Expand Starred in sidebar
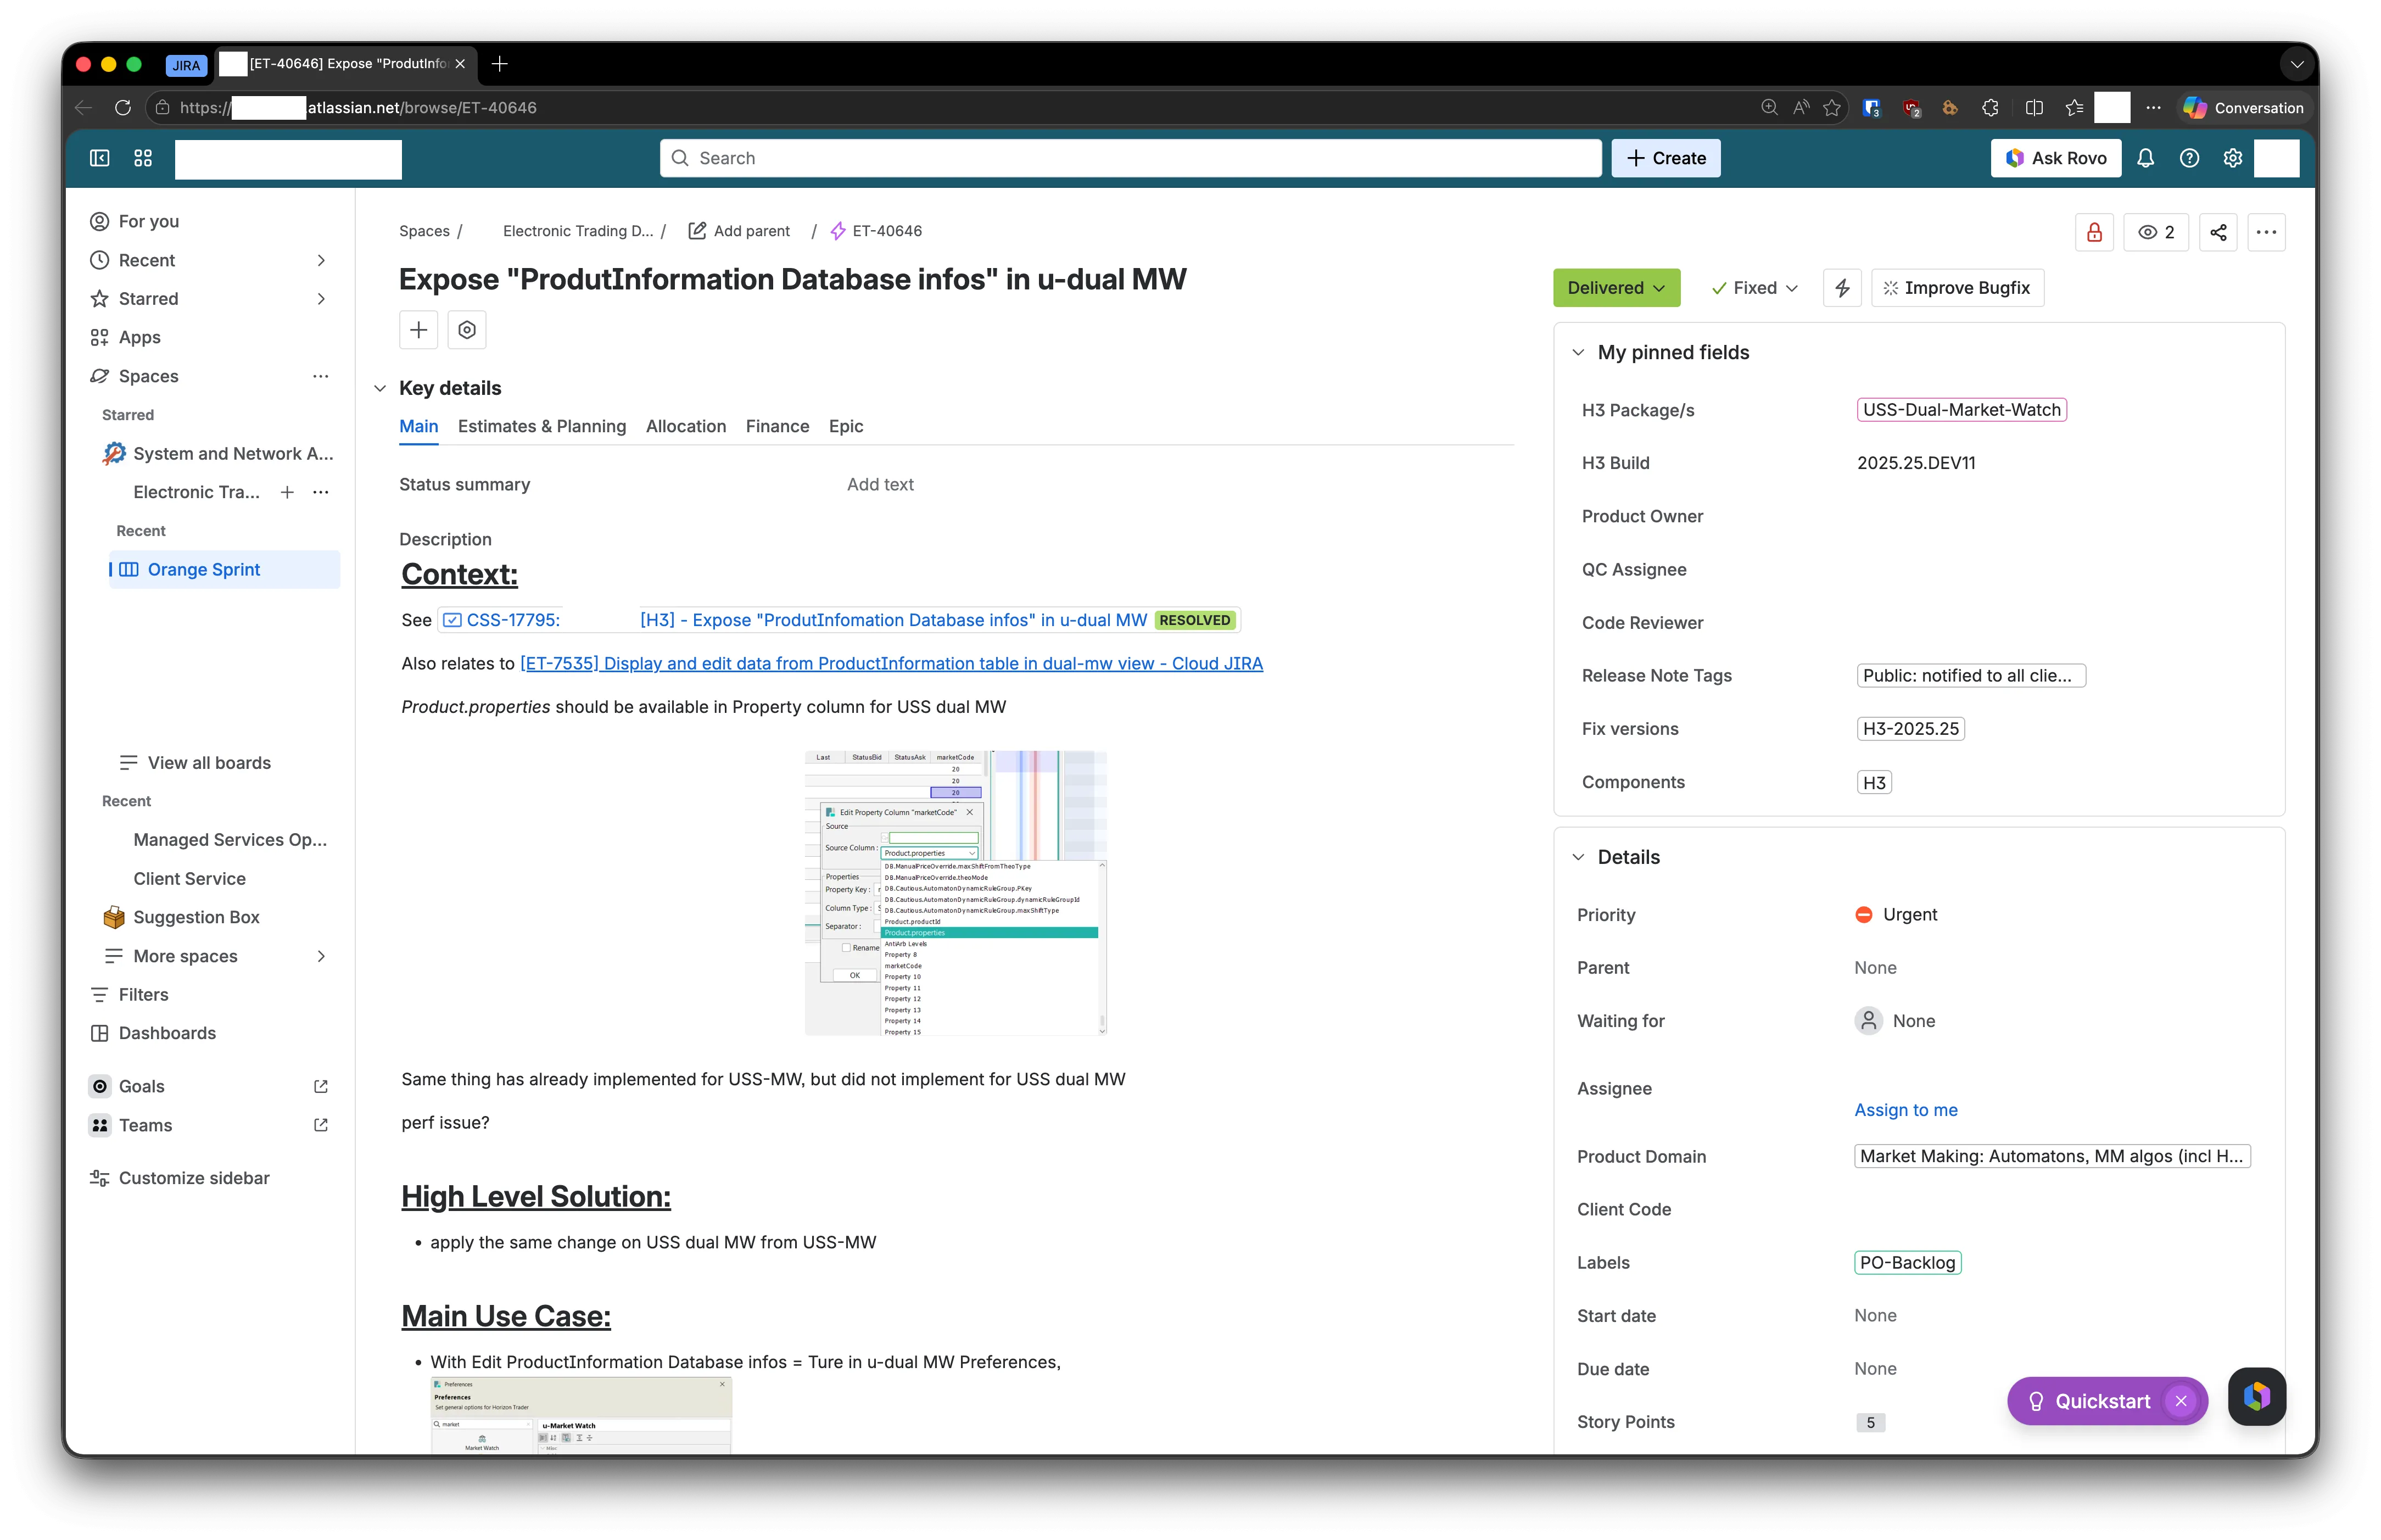2381x1540 pixels. pyautogui.click(x=321, y=299)
